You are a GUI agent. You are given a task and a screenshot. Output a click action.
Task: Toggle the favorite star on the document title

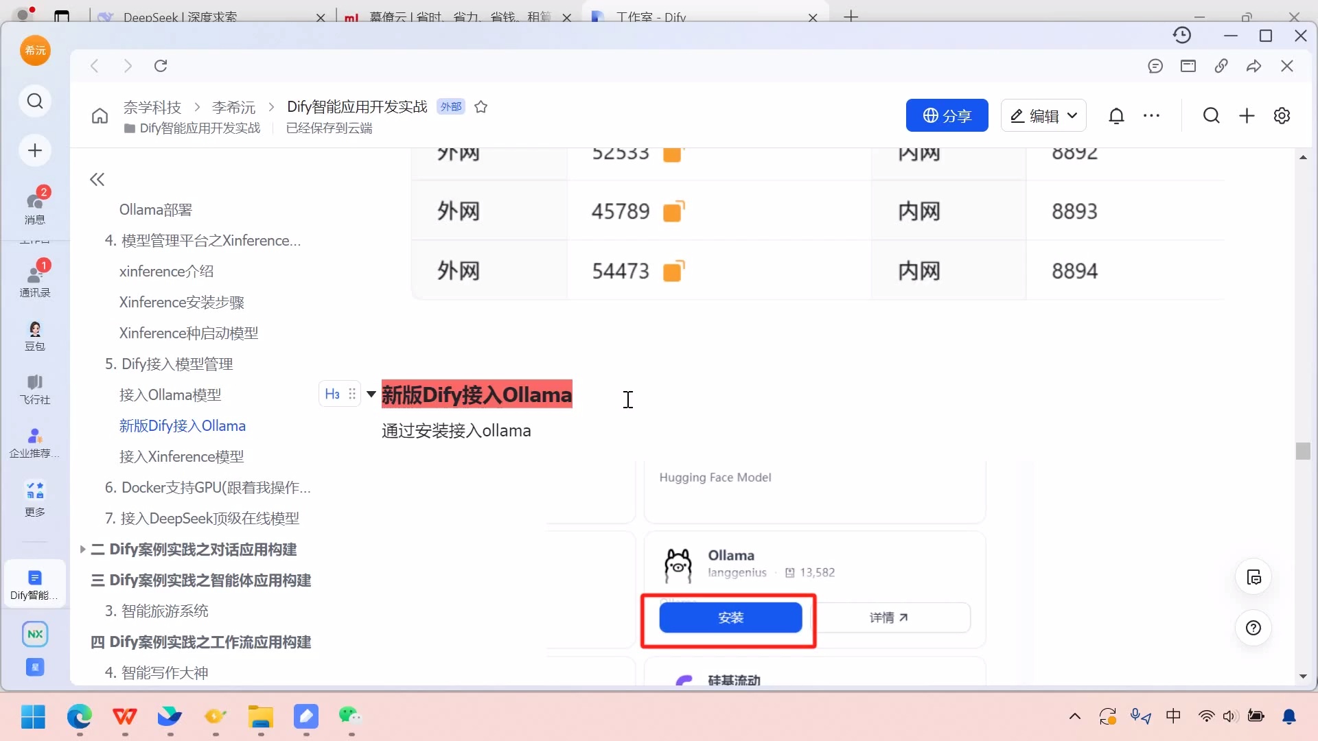click(x=481, y=107)
